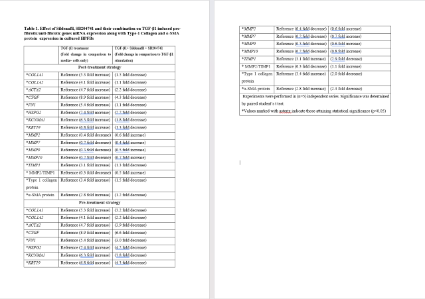Image resolution: width=425 pixels, height=299 pixels.
Task: Click '(1.1 fold decrease)' in the FN1 row
Action: tap(130, 105)
